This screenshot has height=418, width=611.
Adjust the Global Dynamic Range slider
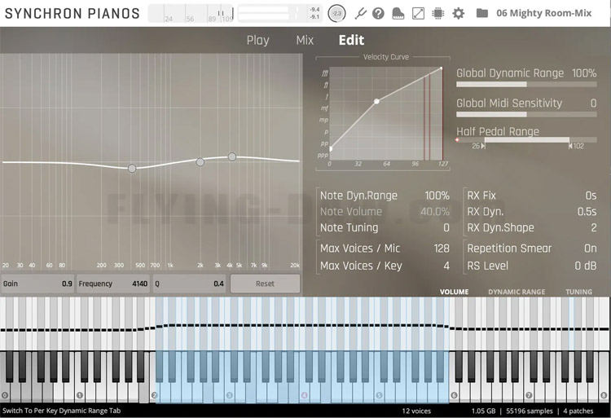[526, 84]
